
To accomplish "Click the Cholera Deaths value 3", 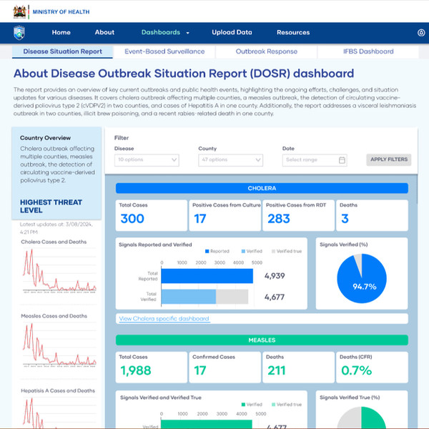I will pos(345,219).
